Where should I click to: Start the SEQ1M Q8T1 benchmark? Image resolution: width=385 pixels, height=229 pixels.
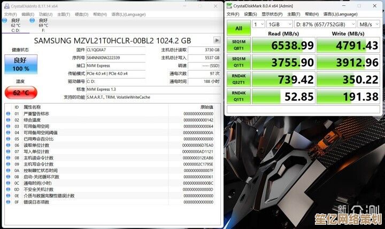coord(238,45)
